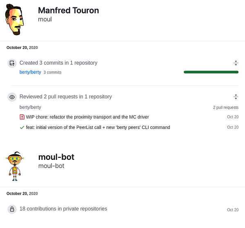Image resolution: width=245 pixels, height=228 pixels.
Task: Click the 2 pull requests count label
Action: pos(226,108)
